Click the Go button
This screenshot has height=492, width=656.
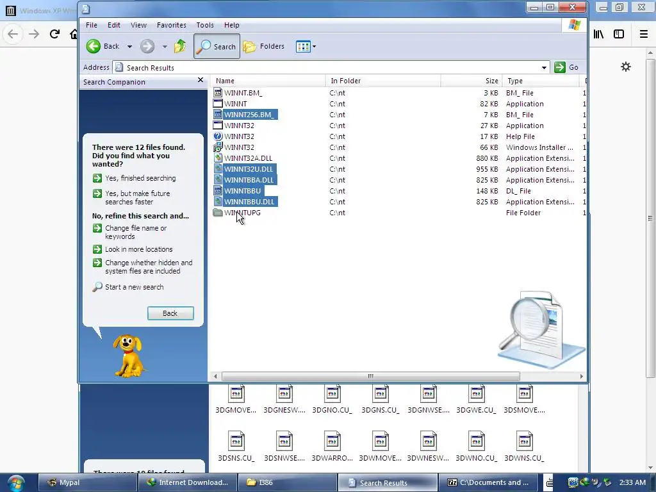tap(566, 67)
